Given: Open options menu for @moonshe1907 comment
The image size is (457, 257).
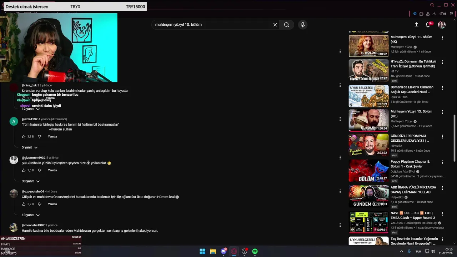Looking at the screenshot, I should point(340,225).
